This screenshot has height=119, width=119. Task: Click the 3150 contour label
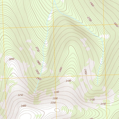tap(103, 104)
